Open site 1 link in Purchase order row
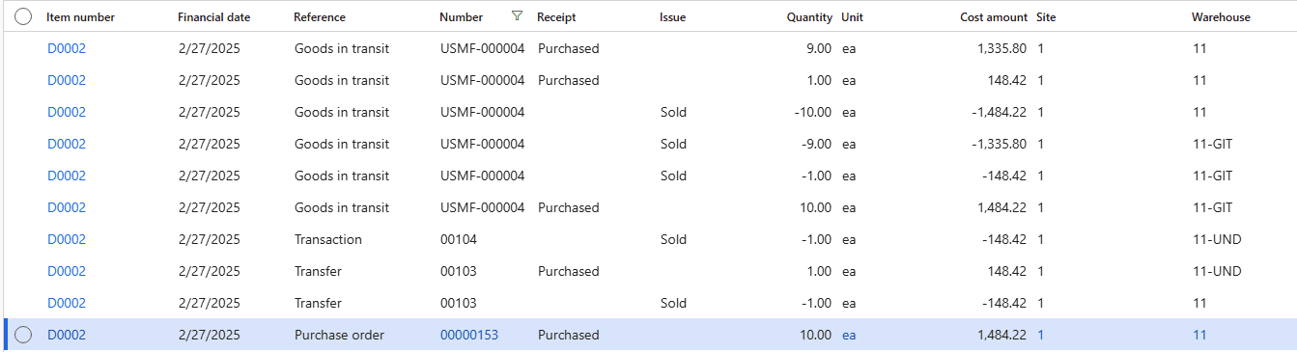This screenshot has width=1297, height=352. [x=1040, y=335]
